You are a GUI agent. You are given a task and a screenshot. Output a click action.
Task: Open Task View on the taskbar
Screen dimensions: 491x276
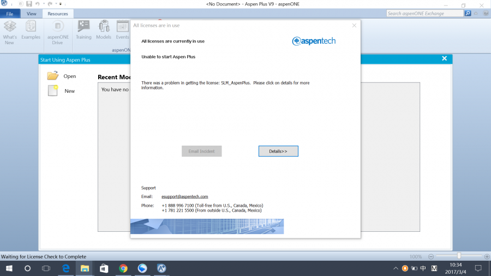[46, 268]
